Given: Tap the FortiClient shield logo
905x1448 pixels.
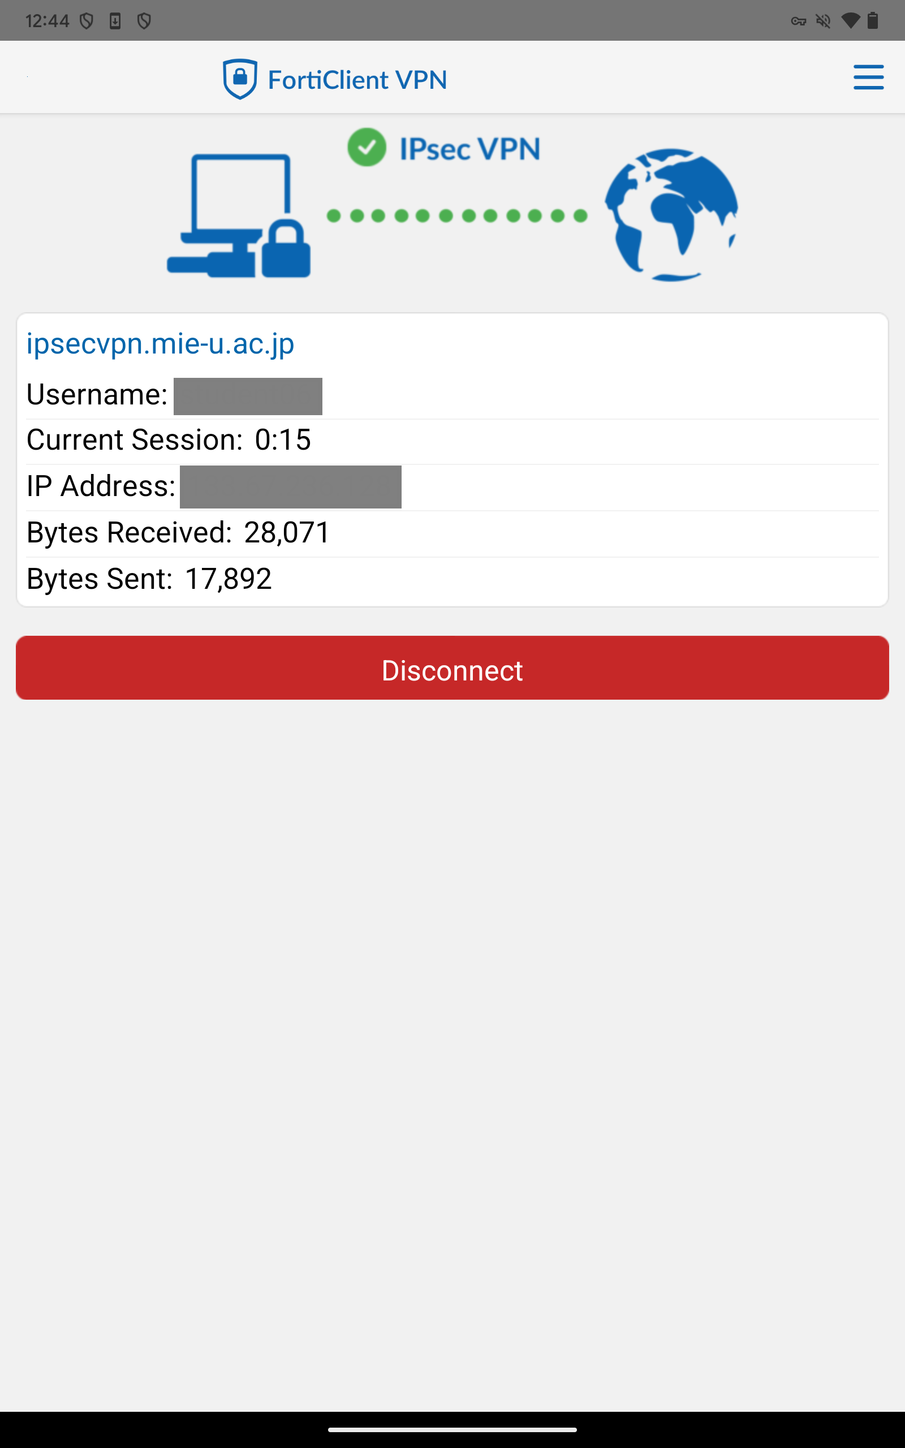Looking at the screenshot, I should (240, 79).
